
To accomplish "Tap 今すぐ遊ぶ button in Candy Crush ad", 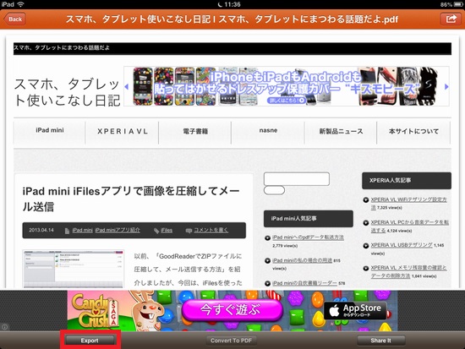I will pyautogui.click(x=232, y=310).
